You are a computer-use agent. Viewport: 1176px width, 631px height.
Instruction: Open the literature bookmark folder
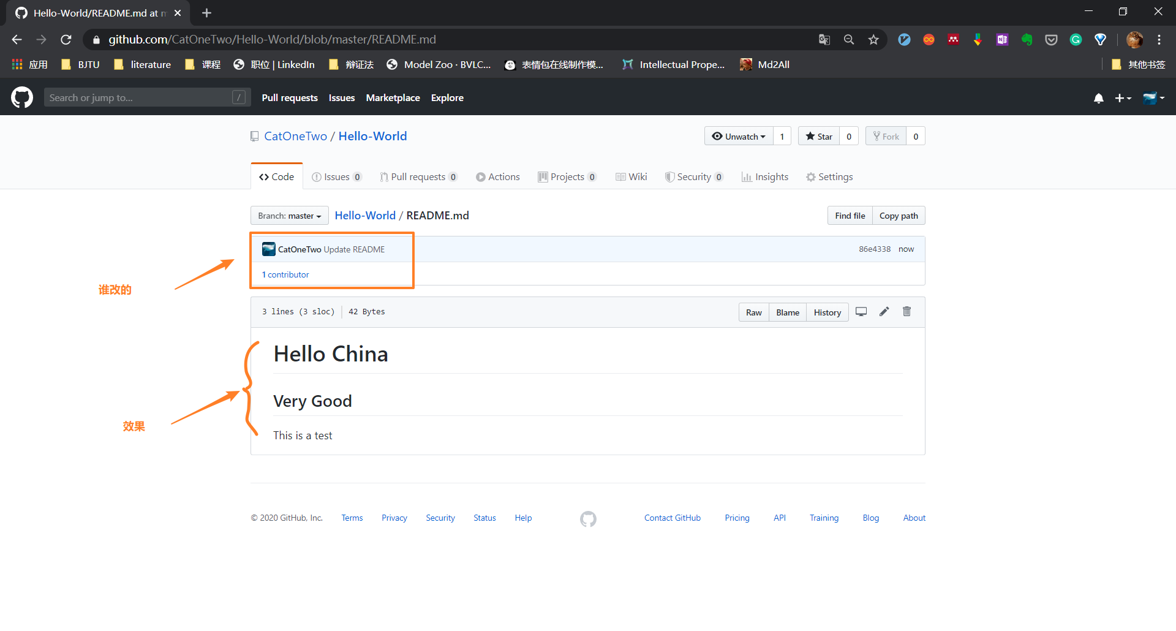tap(142, 64)
